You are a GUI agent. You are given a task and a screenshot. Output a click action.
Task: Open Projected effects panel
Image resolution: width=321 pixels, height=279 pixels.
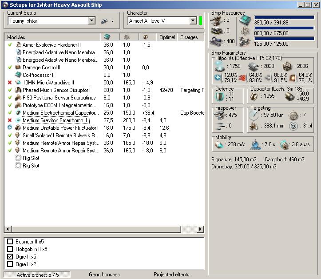pos(171,275)
